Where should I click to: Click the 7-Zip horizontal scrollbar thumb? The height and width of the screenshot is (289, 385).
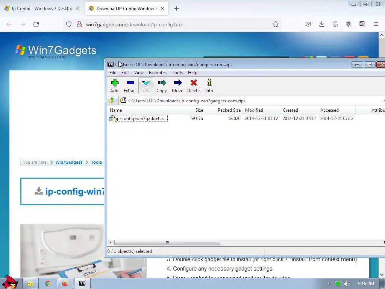168,243
